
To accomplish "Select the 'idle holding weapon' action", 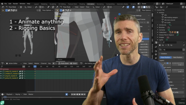I will (x=171, y=17).
